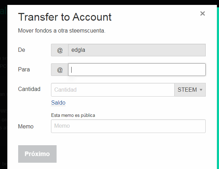Click the Mover fondos a otra steemscuenta text
This screenshot has height=169, width=219.
coord(61,30)
